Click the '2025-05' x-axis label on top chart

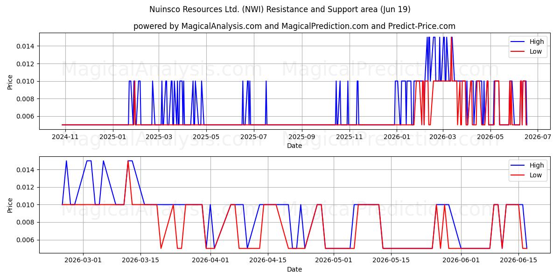click(x=206, y=137)
